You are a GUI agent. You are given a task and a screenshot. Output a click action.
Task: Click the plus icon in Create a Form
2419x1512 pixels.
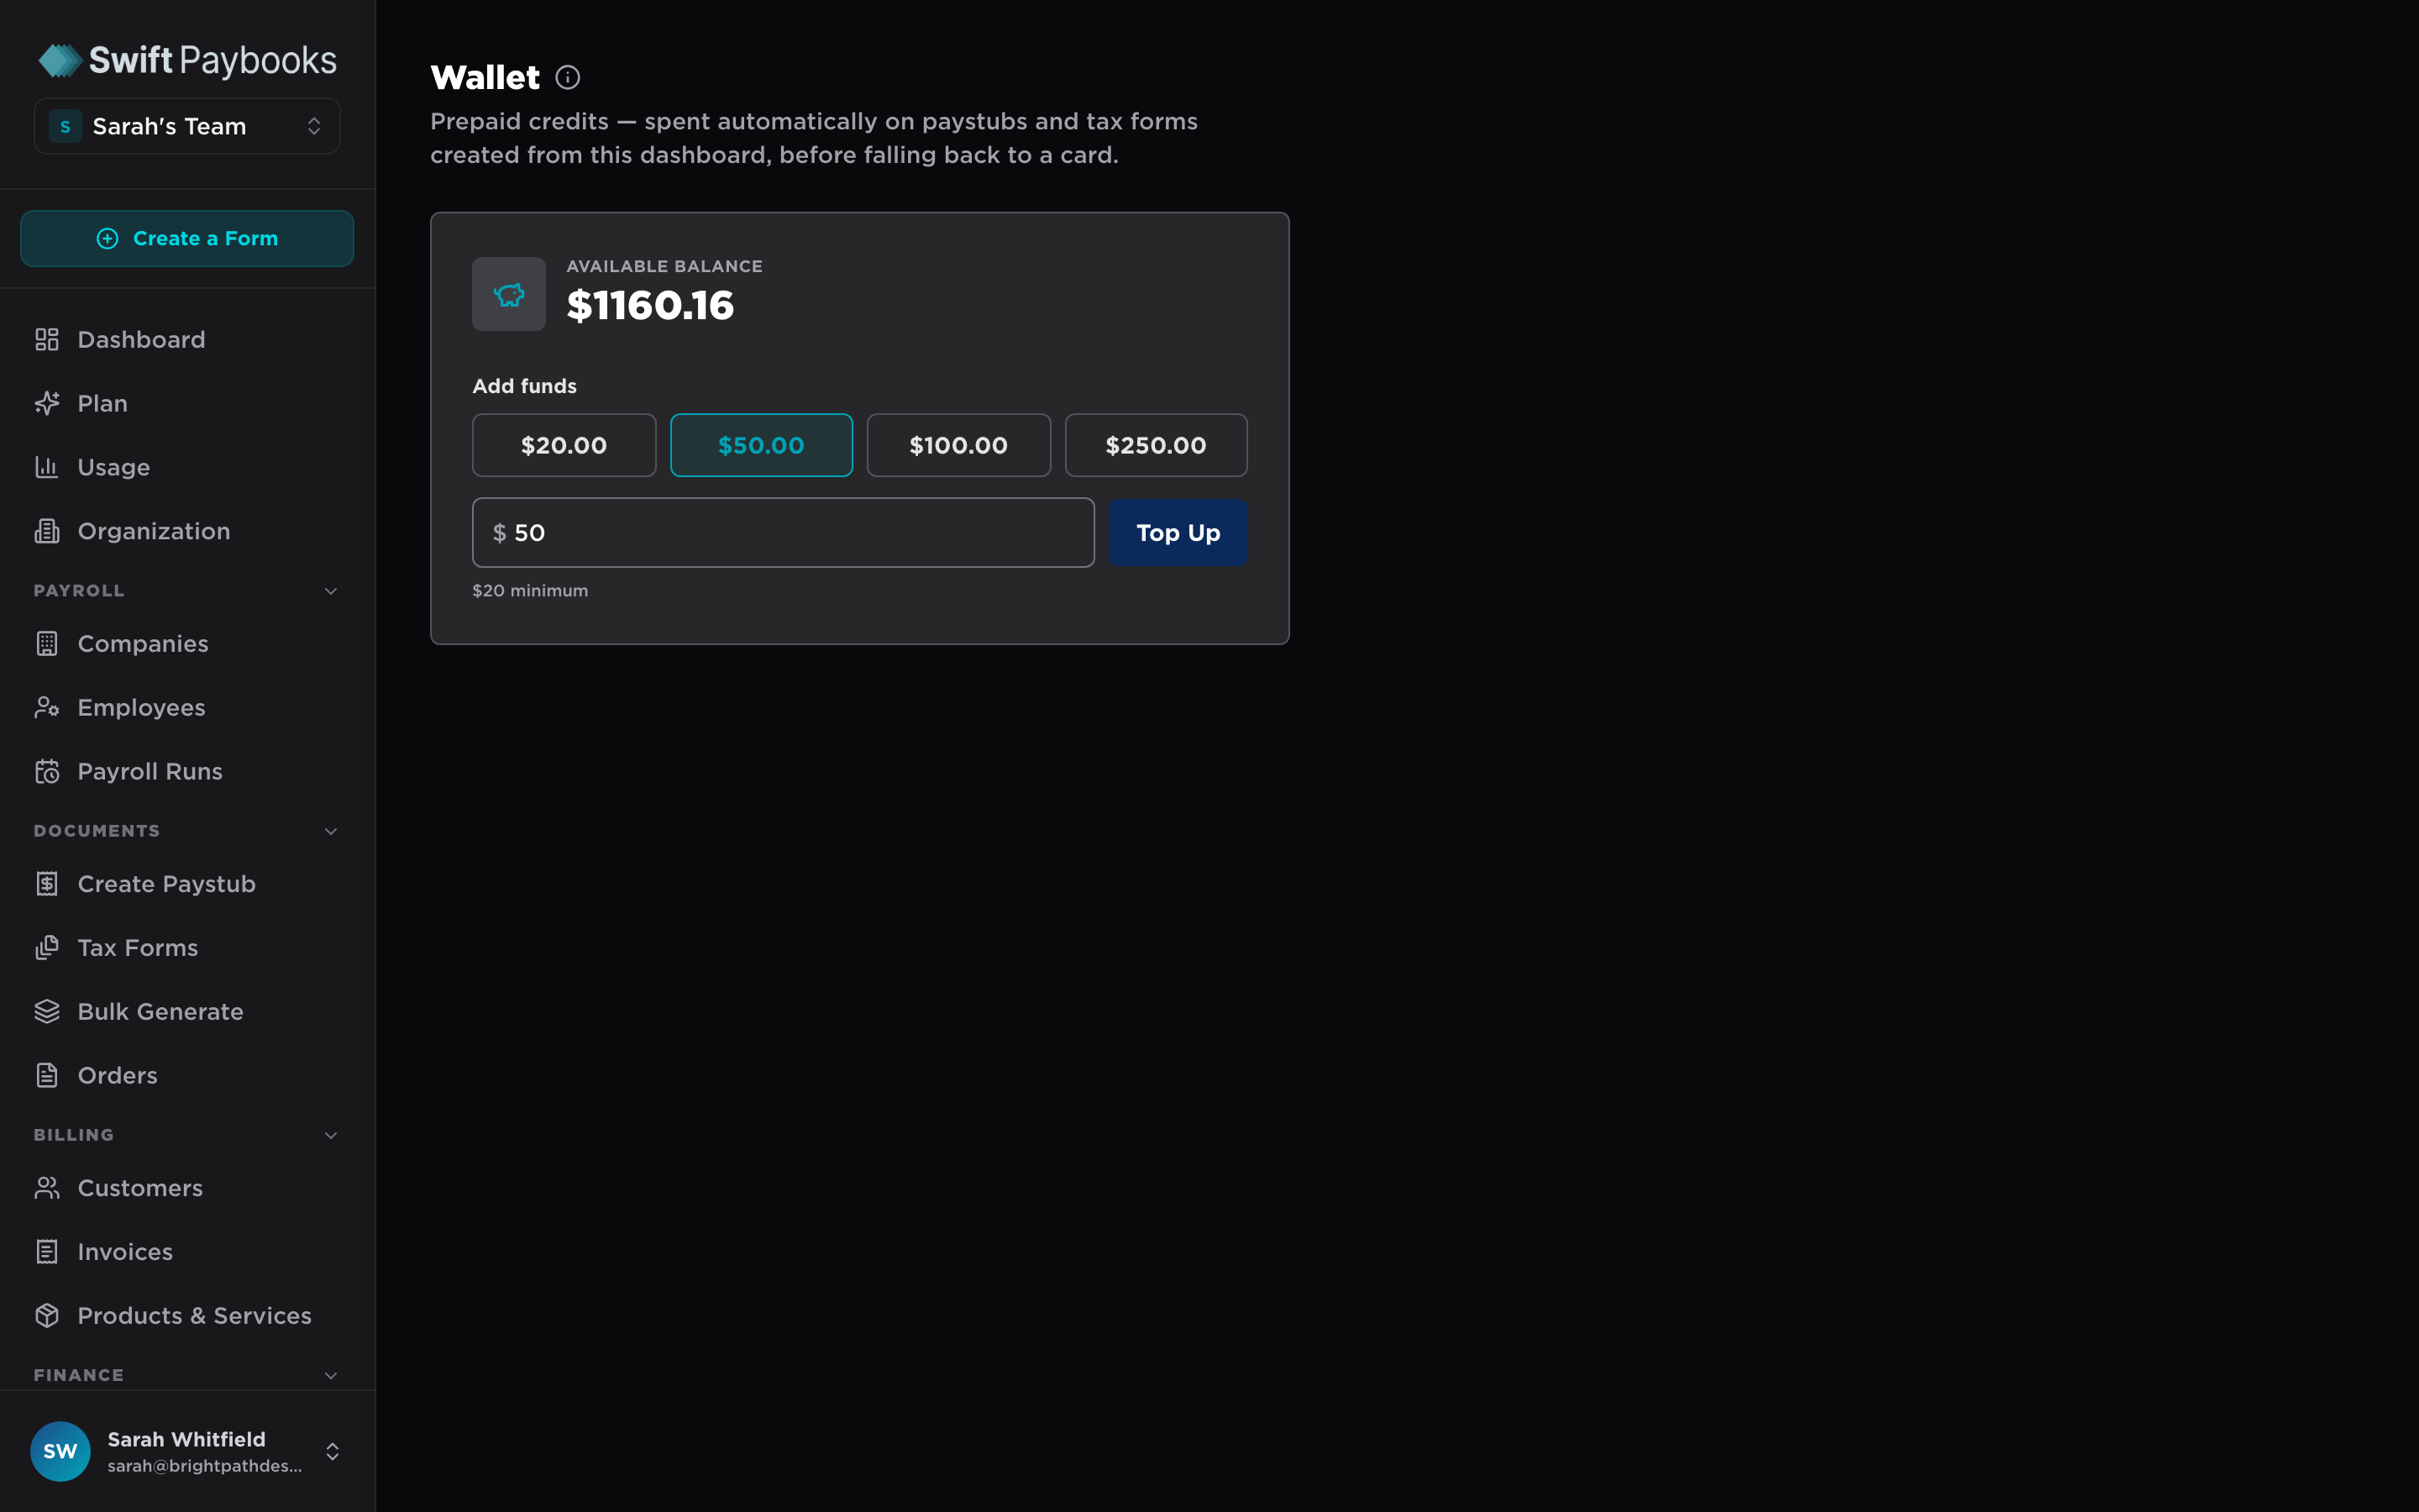[107, 239]
